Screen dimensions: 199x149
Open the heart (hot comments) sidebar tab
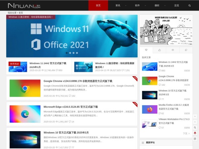pos(146,50)
